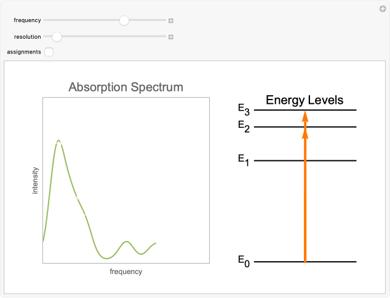Enable the assignments checkbox
Viewport: 390px width, 298px height.
click(x=49, y=52)
